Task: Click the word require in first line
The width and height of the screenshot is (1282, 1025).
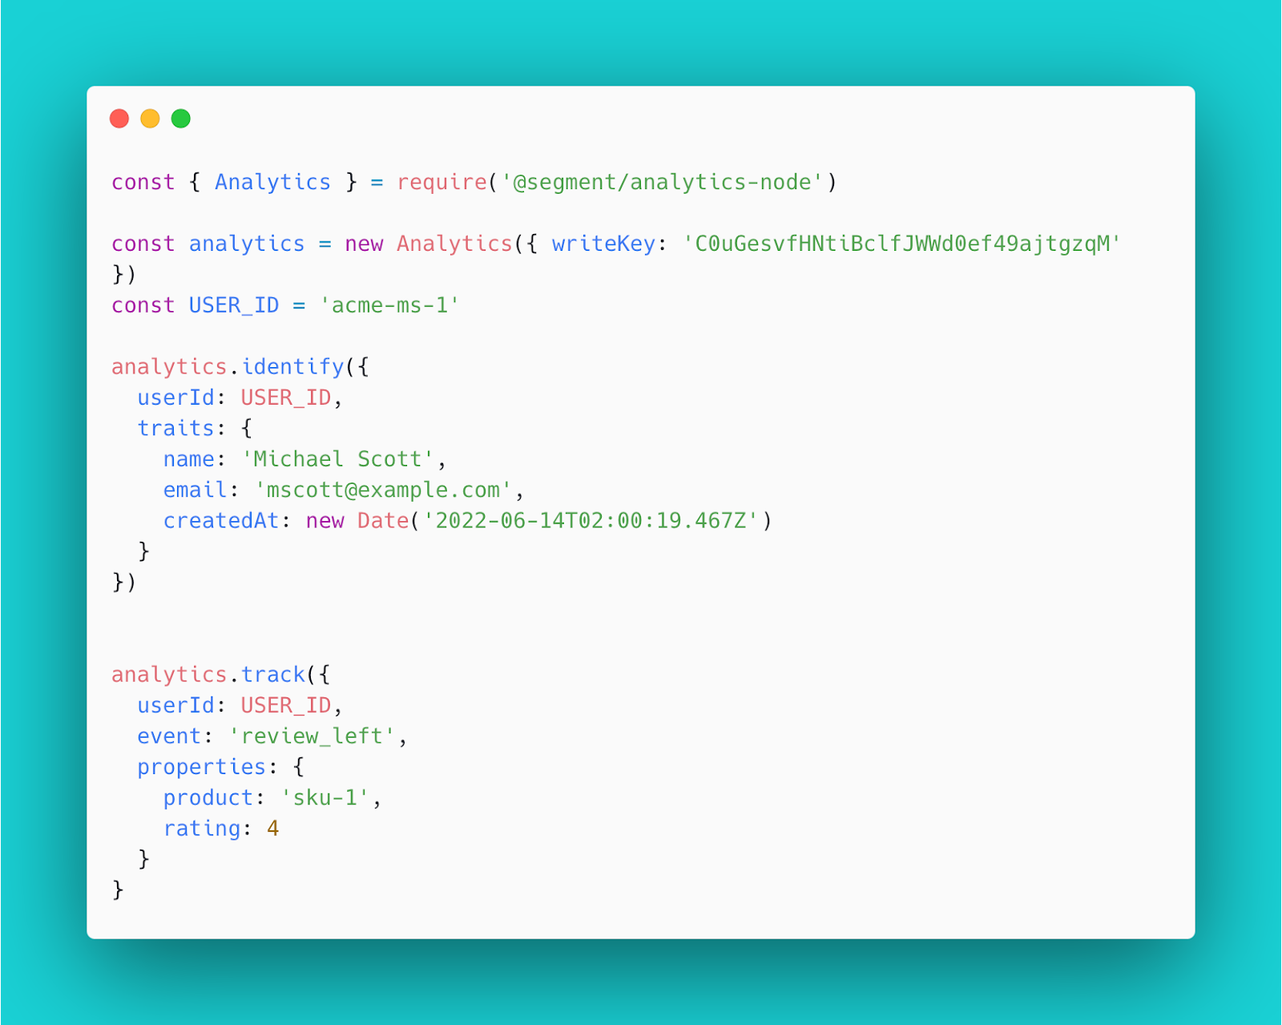Action: click(441, 183)
